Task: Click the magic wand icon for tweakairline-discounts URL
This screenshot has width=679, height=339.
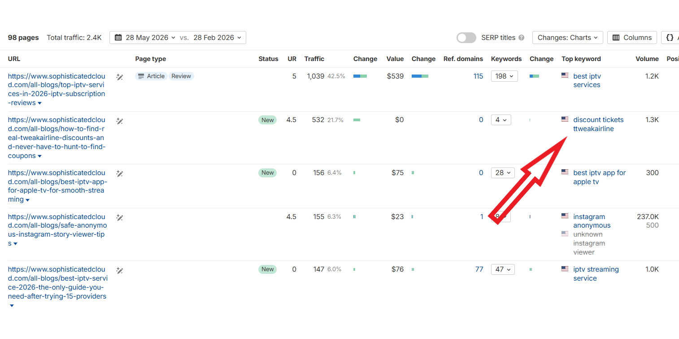Action: coord(120,121)
